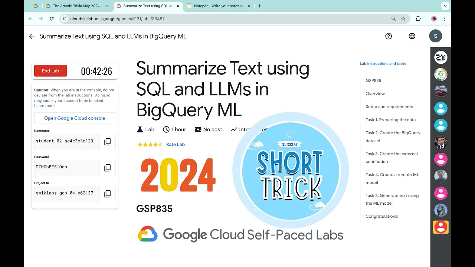Screen dimensions: 475x267
Task: Click the 21 logo in right sidebar
Action: tap(441, 57)
